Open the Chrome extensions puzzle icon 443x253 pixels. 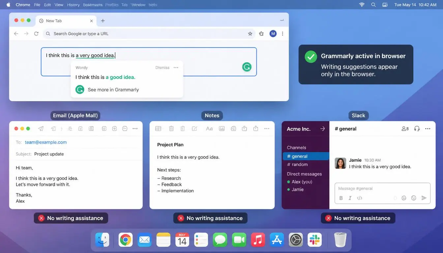(261, 34)
